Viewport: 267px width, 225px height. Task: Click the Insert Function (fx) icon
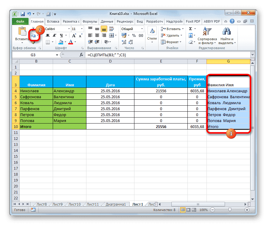click(82, 54)
